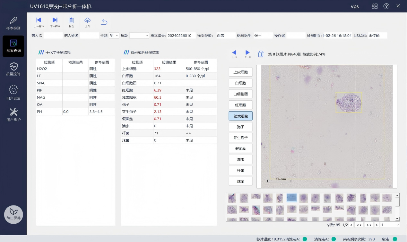Click the >> page skip button
407x242 pixels.
tap(369, 225)
